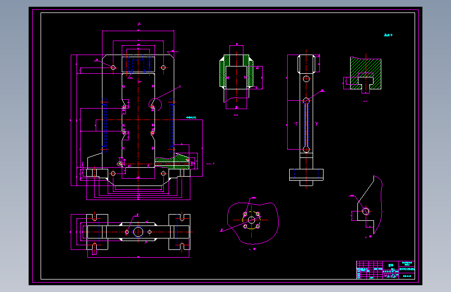Select the yellow dashed bolt circle
451x292 pixels.
[251, 220]
